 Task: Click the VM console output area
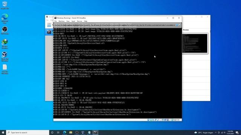[x=117, y=73]
